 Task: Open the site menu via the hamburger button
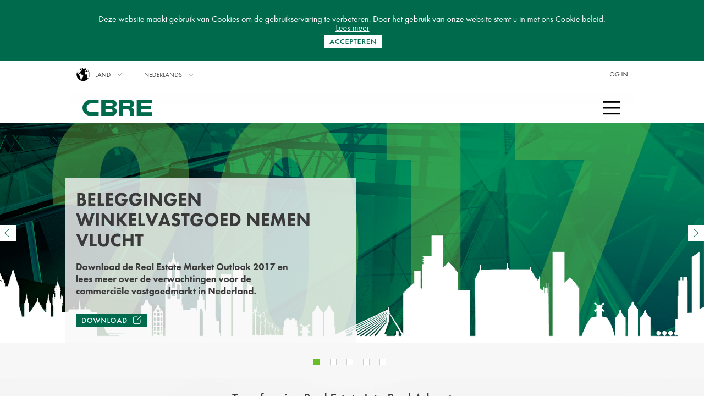click(612, 108)
